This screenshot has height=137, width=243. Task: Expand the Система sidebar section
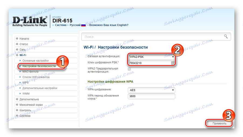coord(46,116)
